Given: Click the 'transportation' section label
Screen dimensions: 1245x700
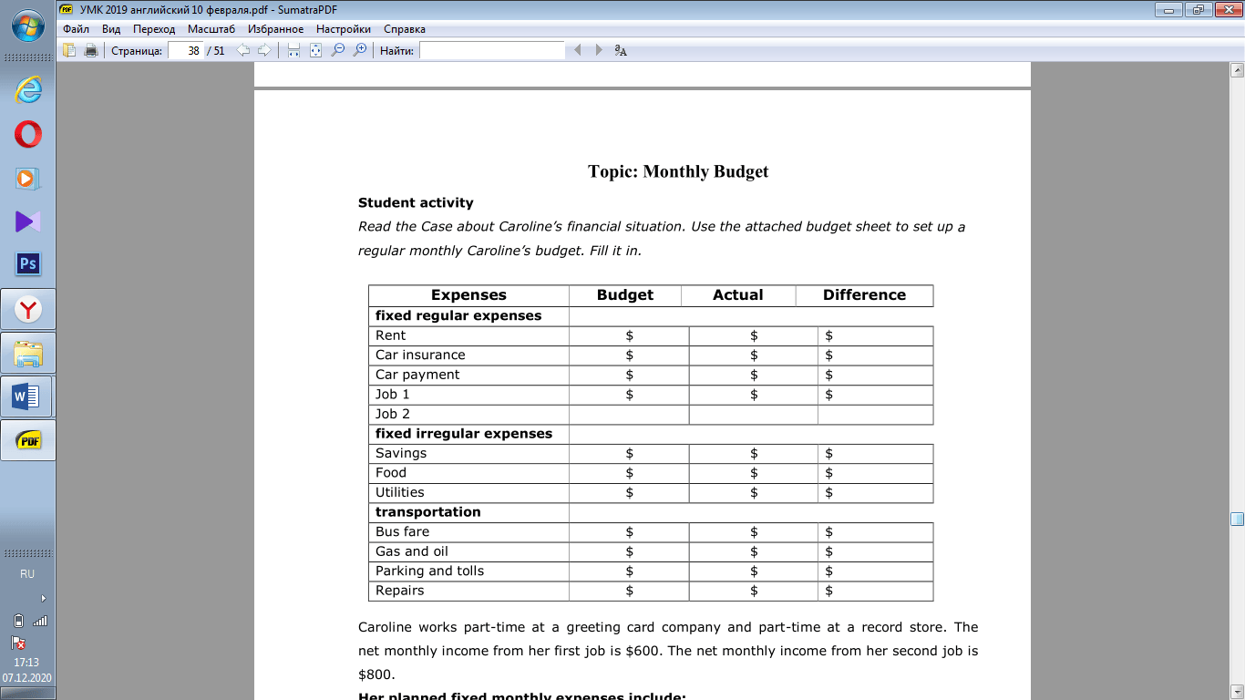Looking at the screenshot, I should (x=428, y=512).
